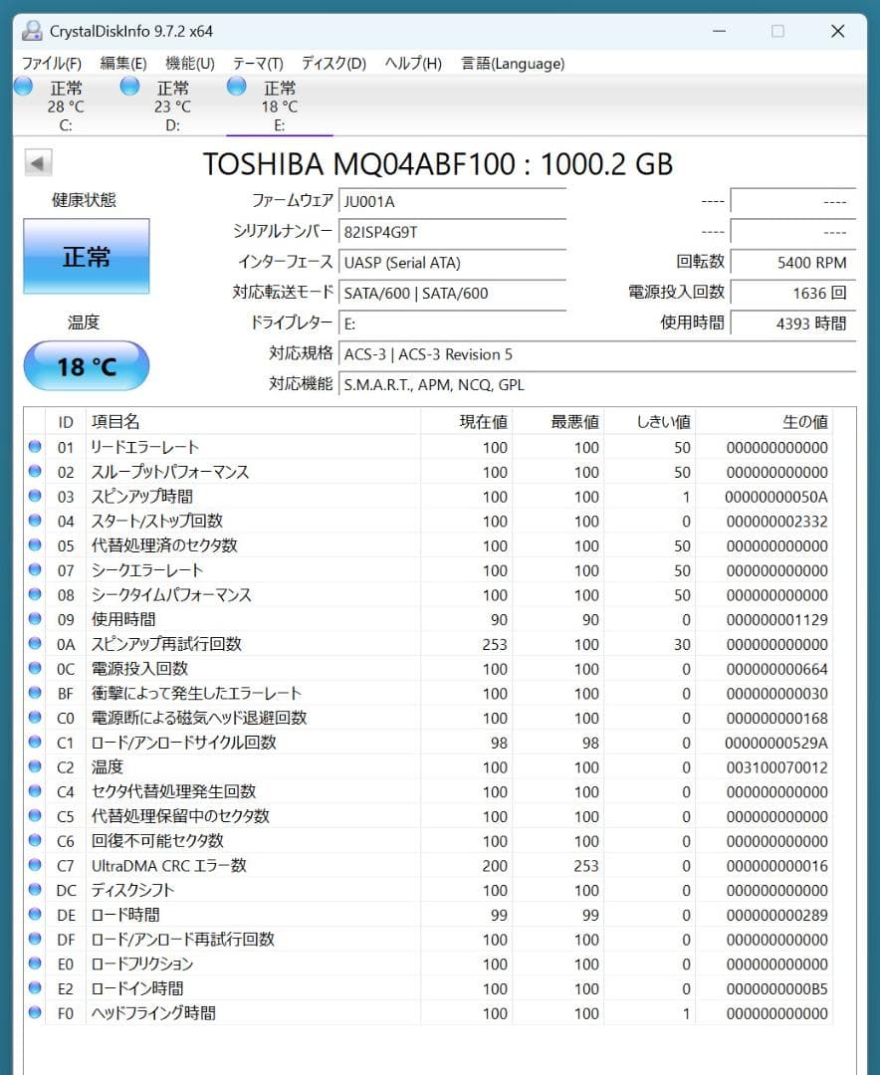Click the ACS-3 Revision 5 standard field

click(x=597, y=353)
